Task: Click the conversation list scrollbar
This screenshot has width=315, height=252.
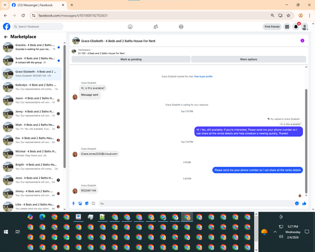Action: pos(64,107)
